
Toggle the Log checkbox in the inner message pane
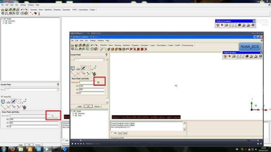click(112, 133)
